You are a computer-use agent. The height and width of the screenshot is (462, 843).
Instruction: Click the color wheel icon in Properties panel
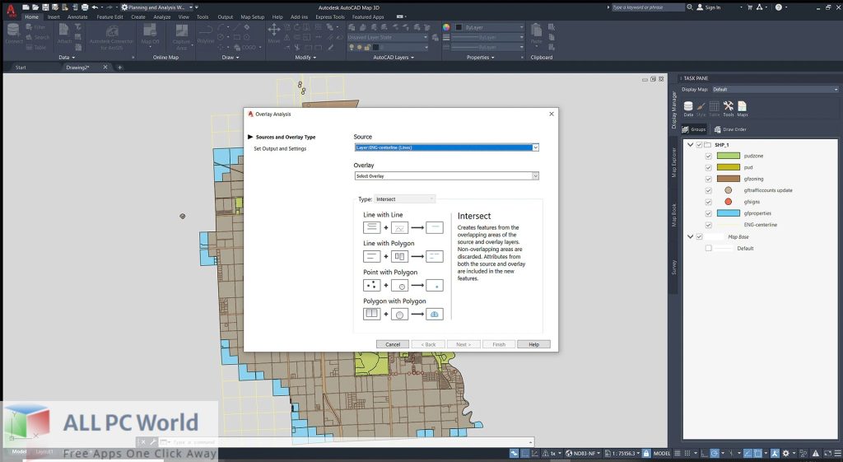(x=445, y=27)
